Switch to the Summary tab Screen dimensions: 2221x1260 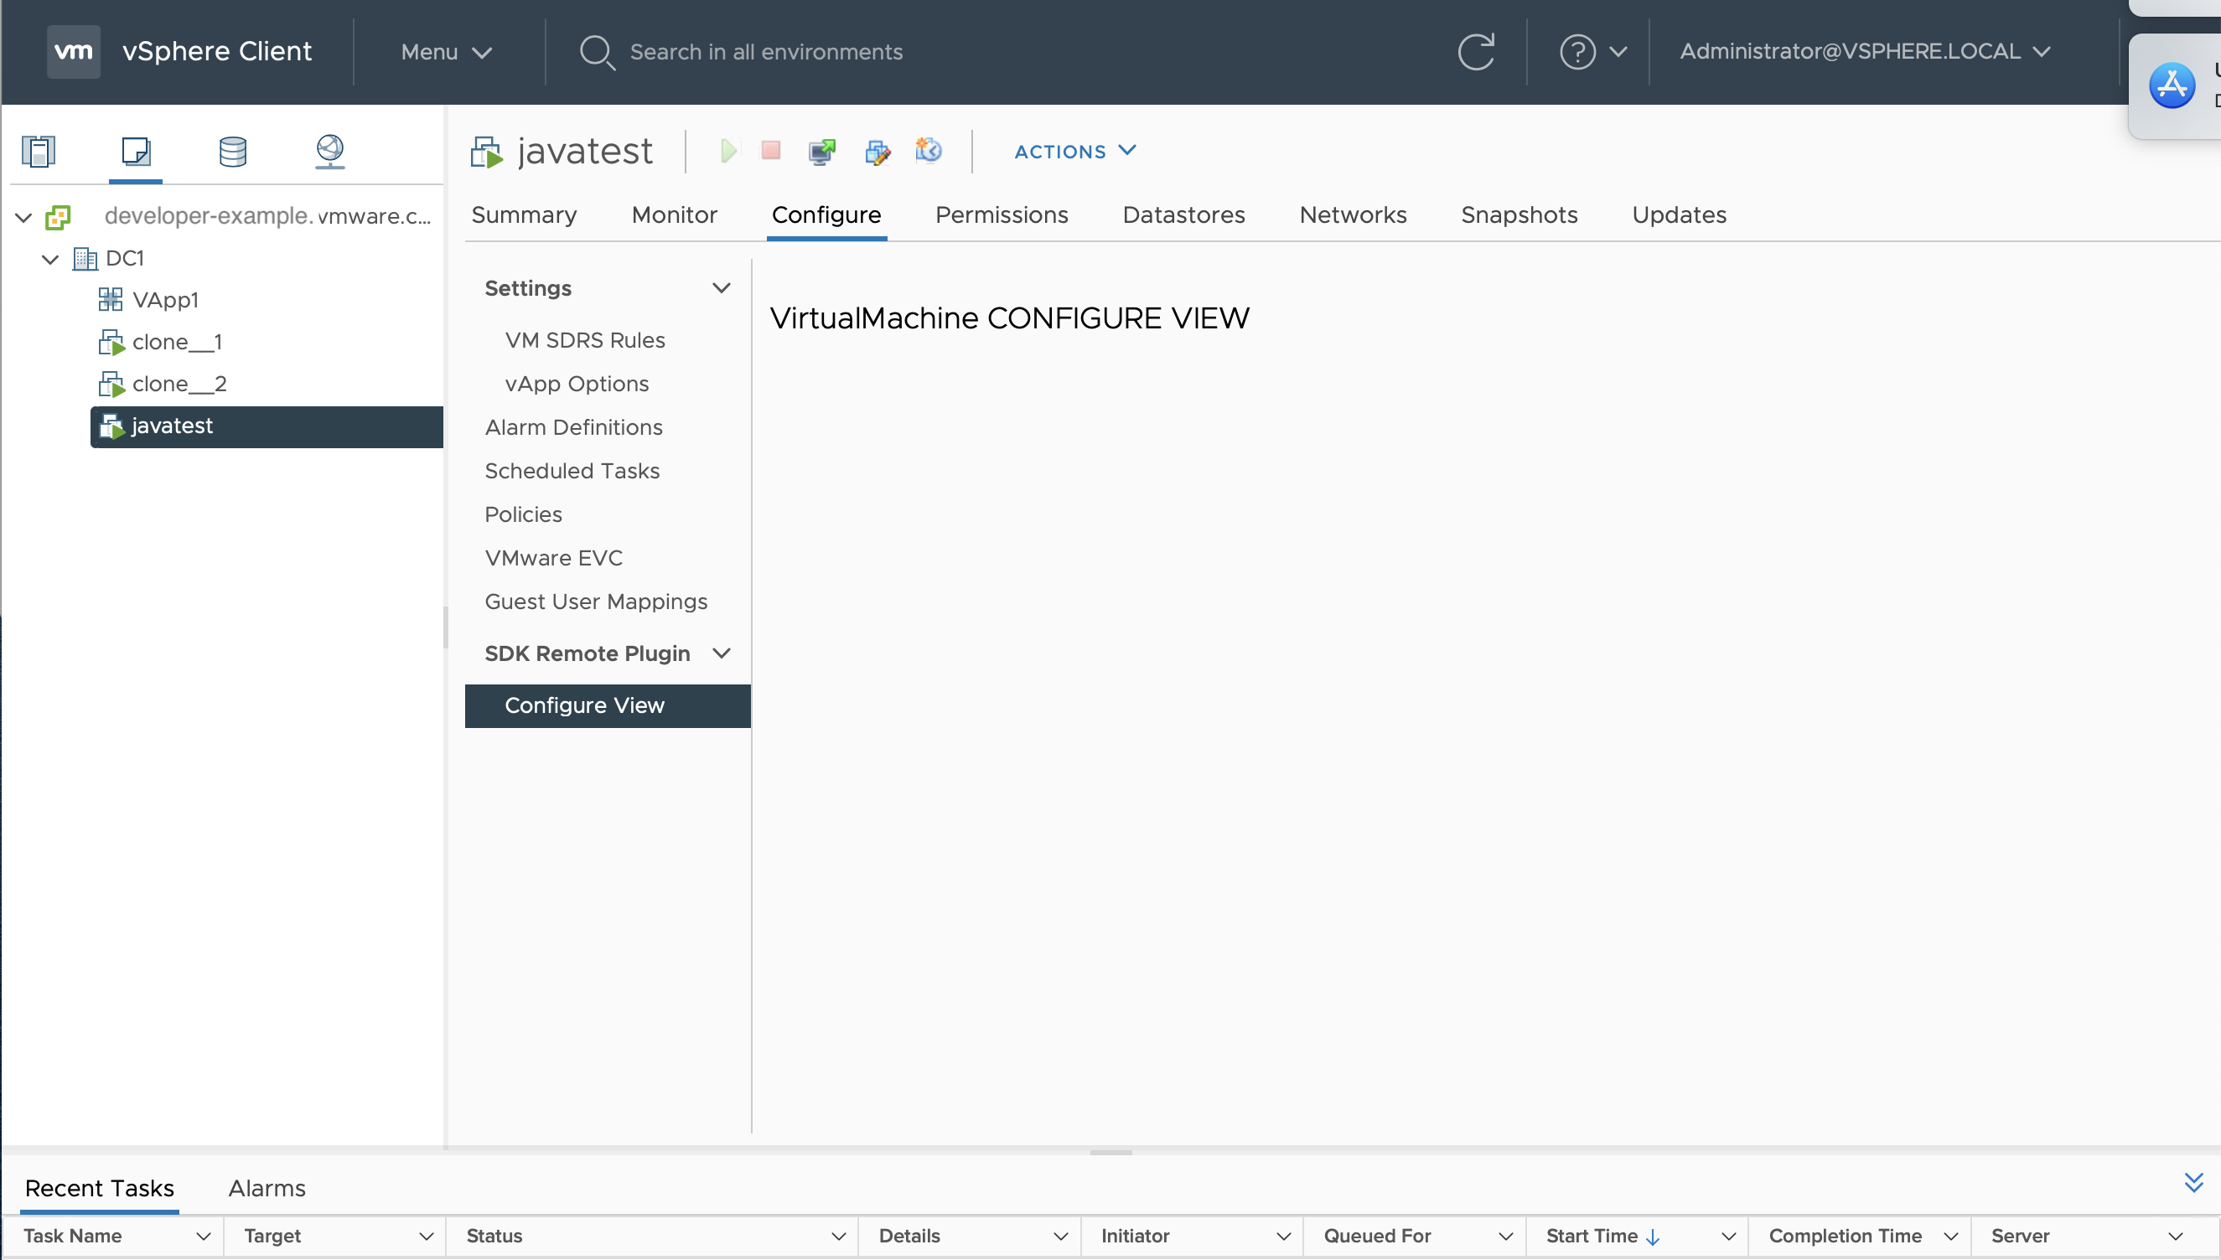(x=524, y=214)
